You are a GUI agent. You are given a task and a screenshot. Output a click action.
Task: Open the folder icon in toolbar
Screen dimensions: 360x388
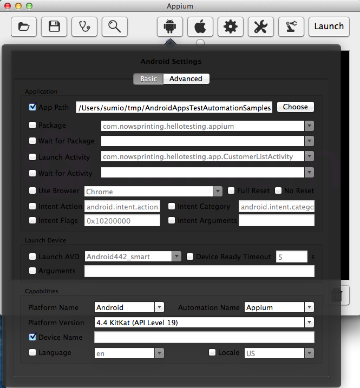point(24,27)
